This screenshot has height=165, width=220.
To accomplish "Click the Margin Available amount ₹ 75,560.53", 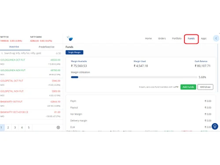I will 79,66.
